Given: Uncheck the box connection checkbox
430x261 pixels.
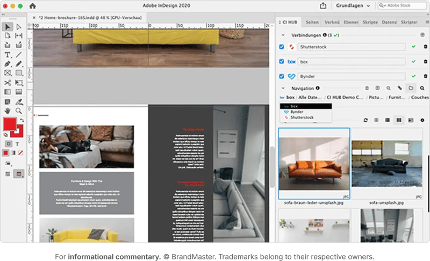Looking at the screenshot, I should [x=281, y=61].
